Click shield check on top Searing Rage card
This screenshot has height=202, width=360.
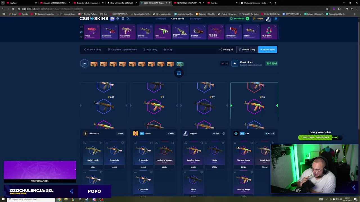201,143
